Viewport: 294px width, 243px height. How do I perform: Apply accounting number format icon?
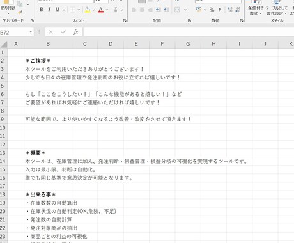pos(199,10)
